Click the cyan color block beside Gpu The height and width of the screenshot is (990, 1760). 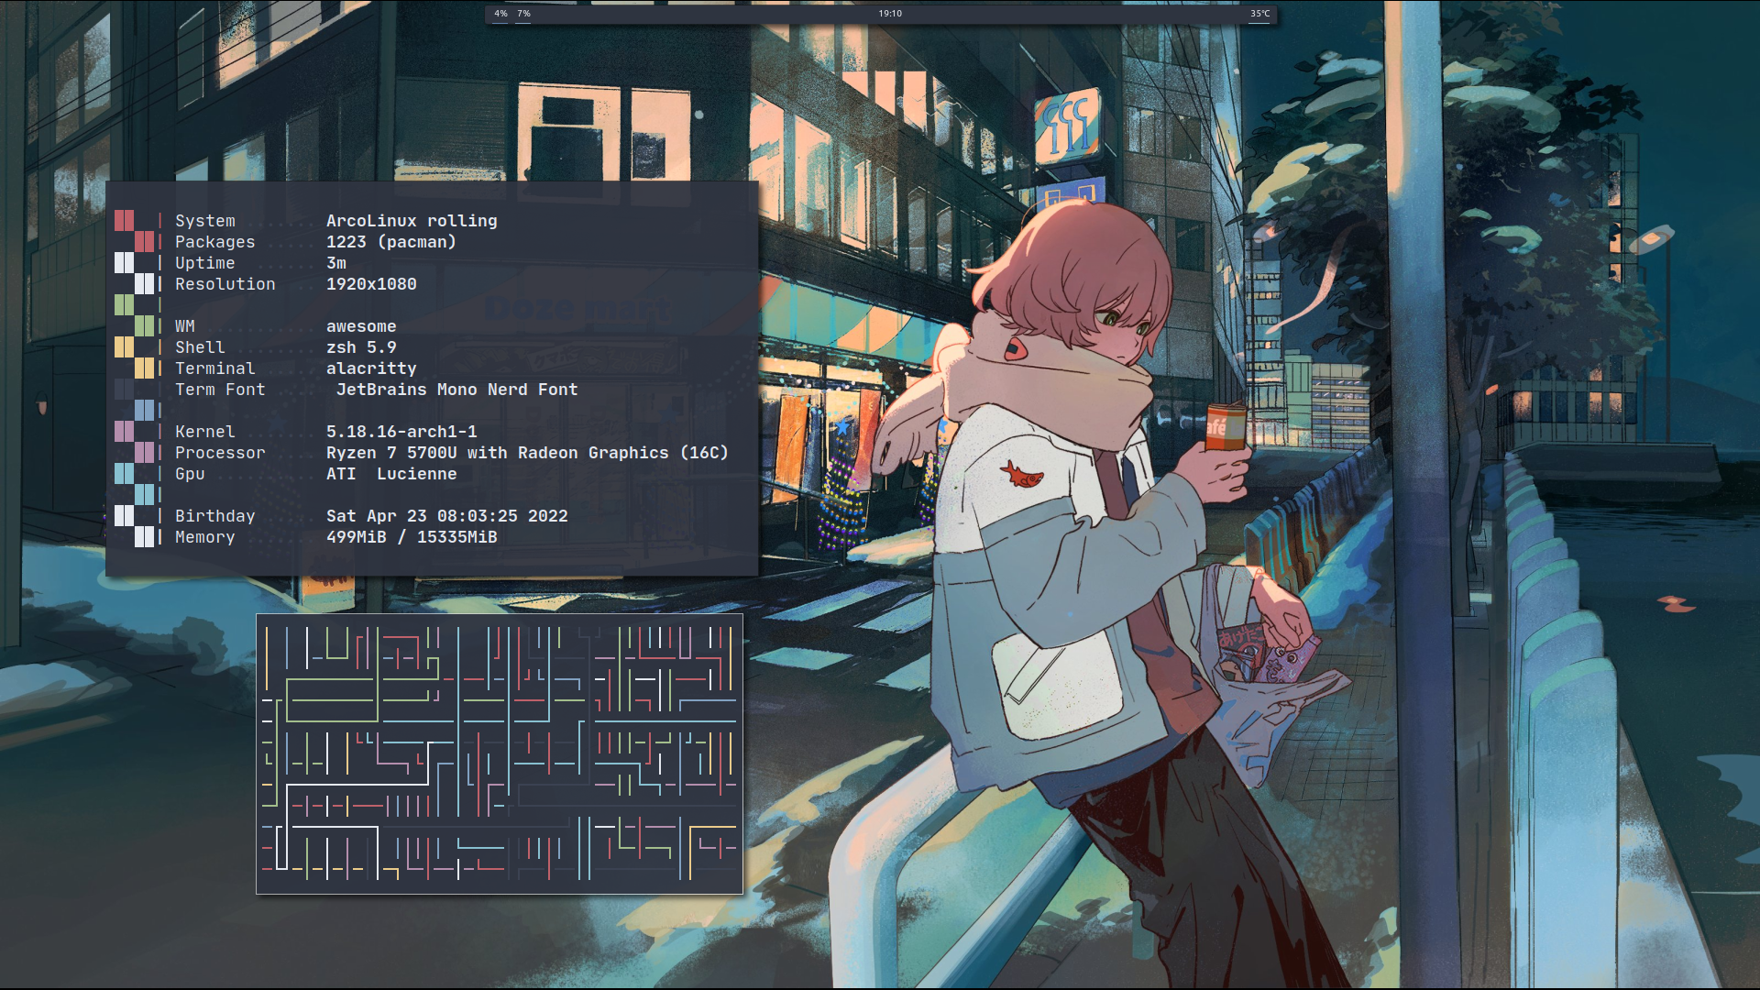pos(125,474)
